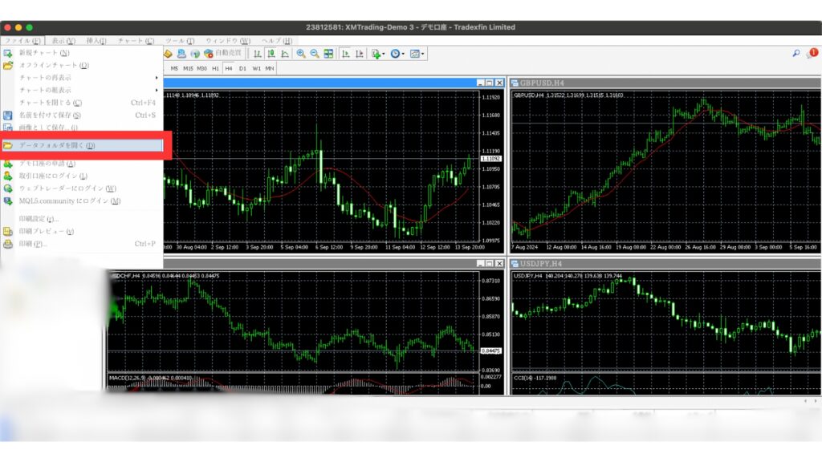Image resolution: width=822 pixels, height=462 pixels.
Task: Select データフォルダを開く menu entry
Action: tap(56, 146)
